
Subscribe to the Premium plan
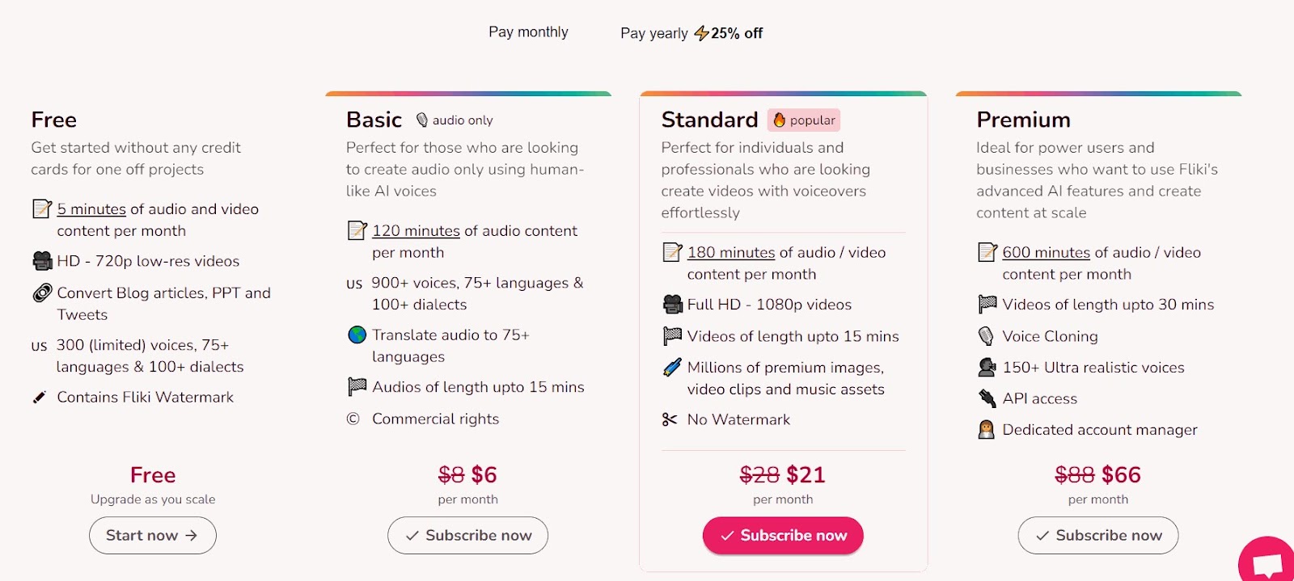1097,535
